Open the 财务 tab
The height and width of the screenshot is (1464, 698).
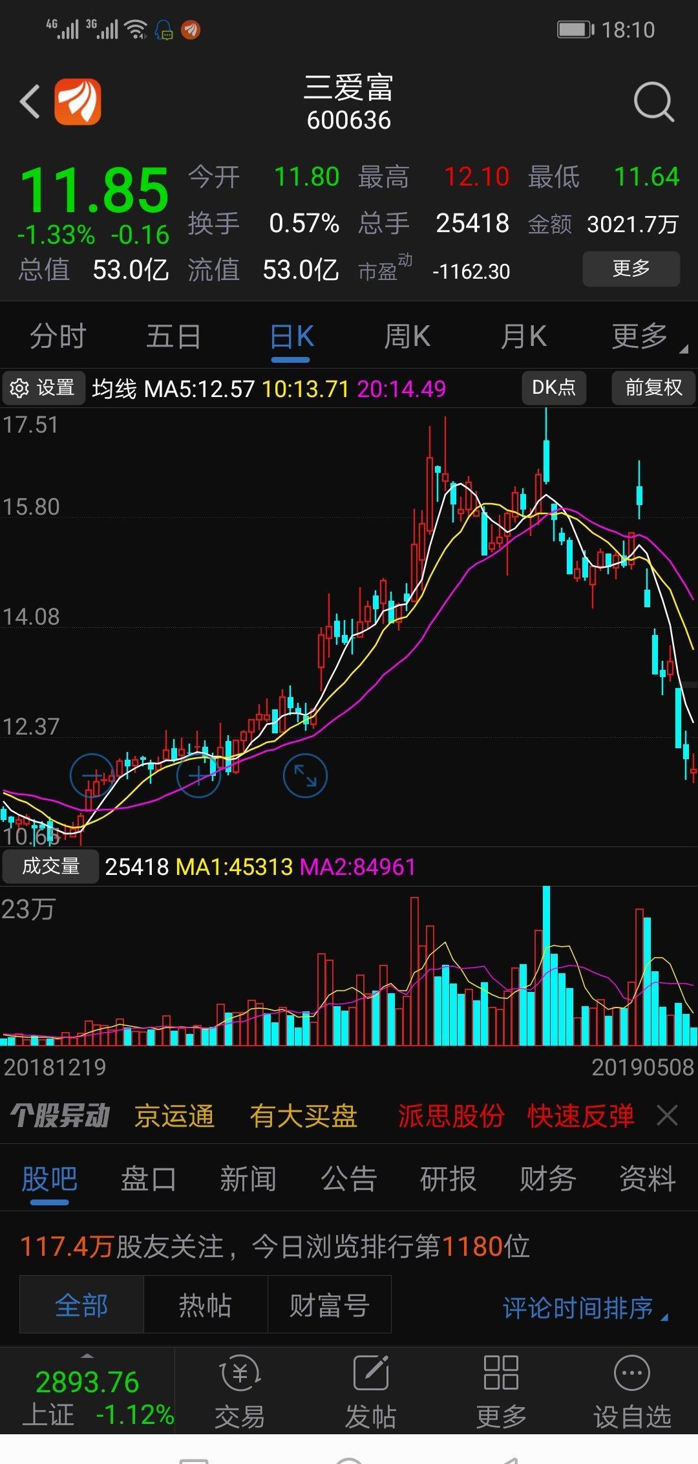(x=548, y=1179)
